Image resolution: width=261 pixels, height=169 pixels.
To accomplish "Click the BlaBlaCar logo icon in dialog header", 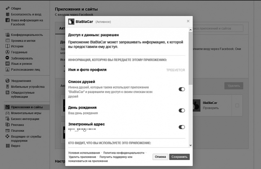I will tap(71, 22).
